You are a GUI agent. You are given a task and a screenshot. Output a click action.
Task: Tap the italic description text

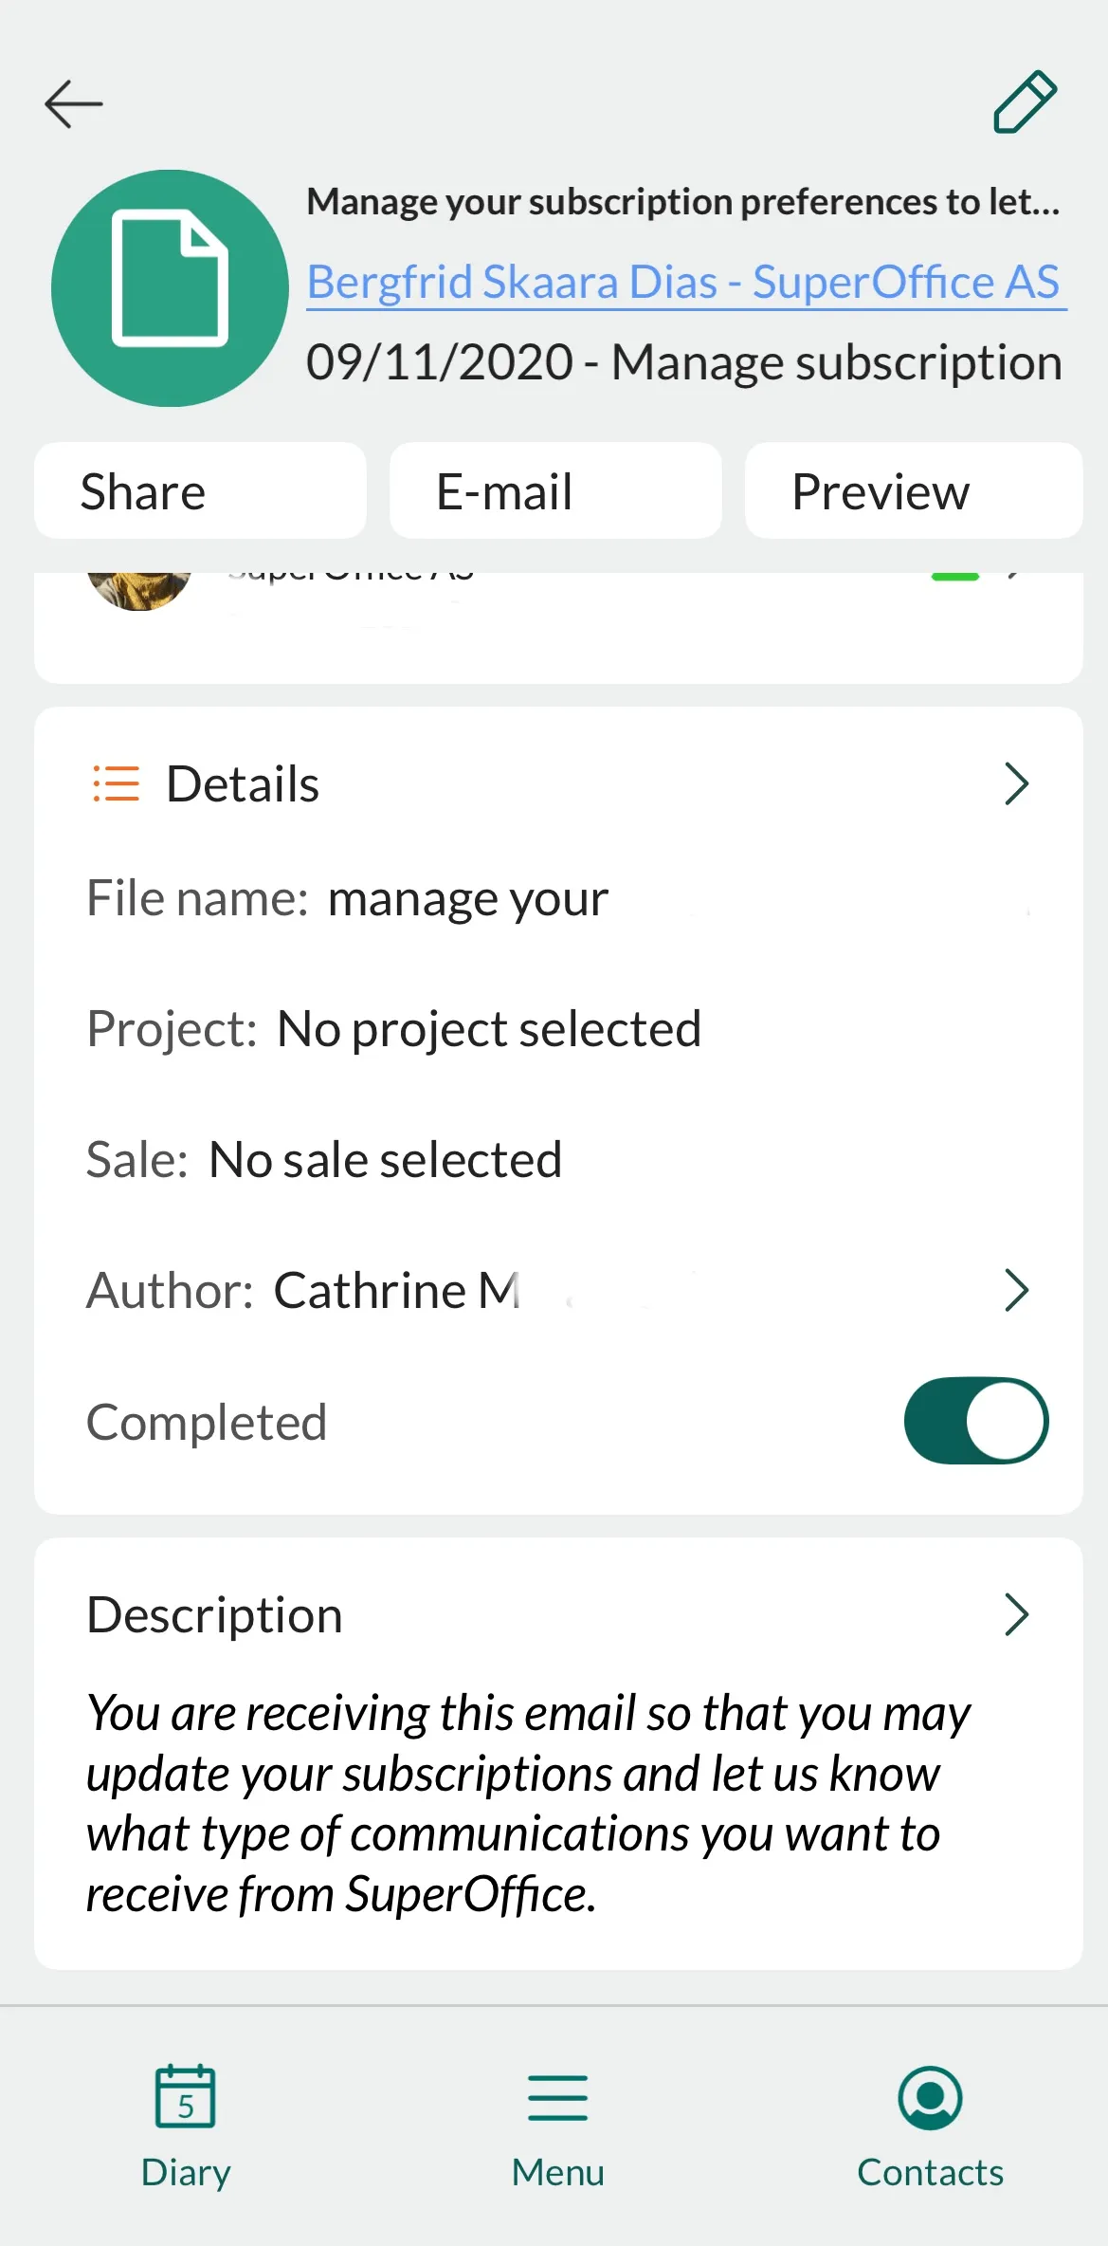(527, 1803)
